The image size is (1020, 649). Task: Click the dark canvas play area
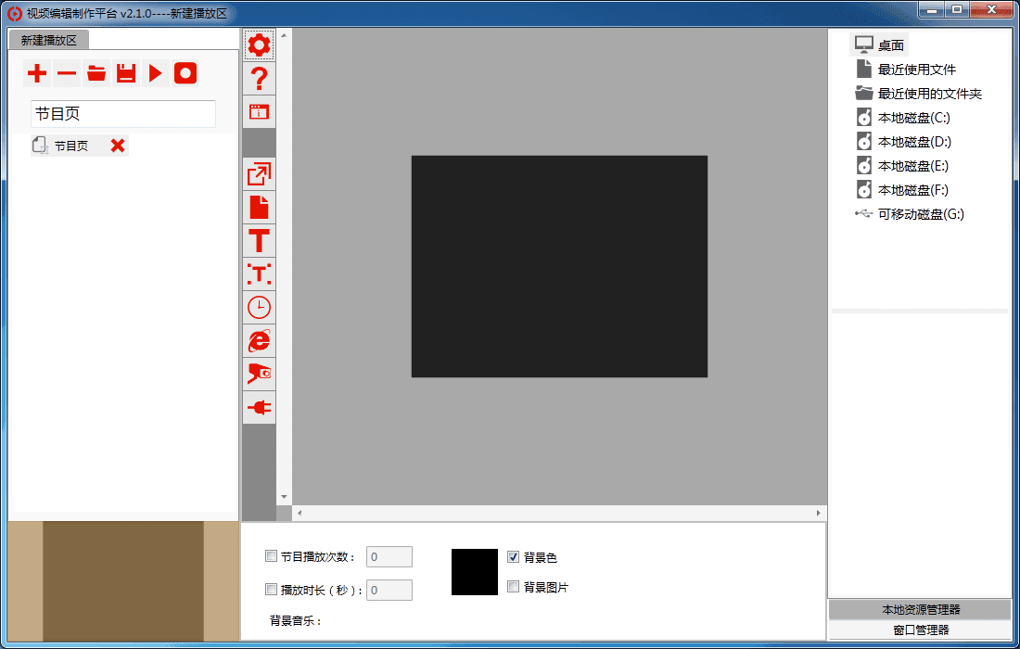click(559, 266)
